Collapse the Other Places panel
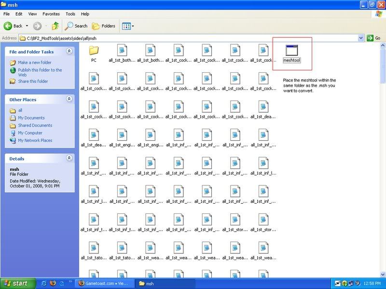386x289 pixels. click(69, 99)
